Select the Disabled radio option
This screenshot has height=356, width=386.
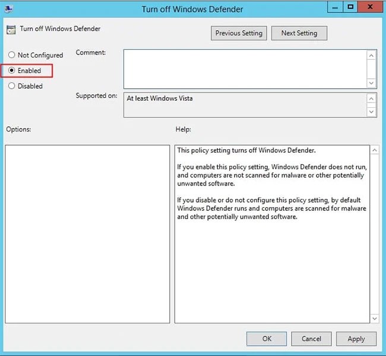point(11,86)
